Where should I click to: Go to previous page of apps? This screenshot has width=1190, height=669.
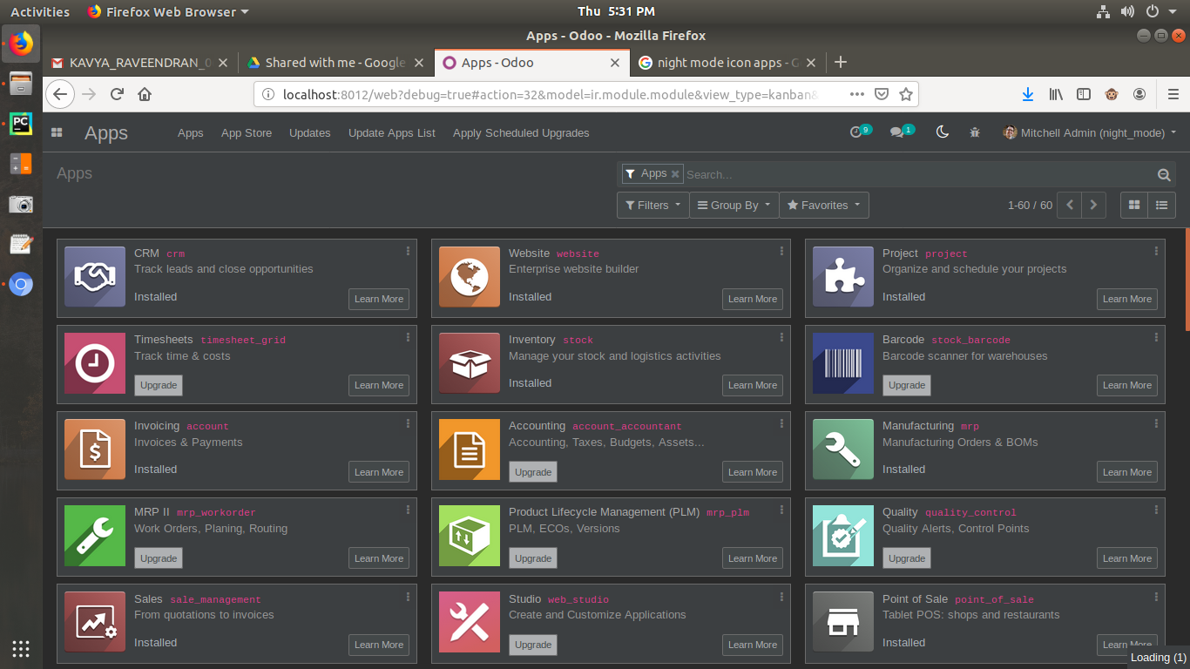[x=1070, y=205]
